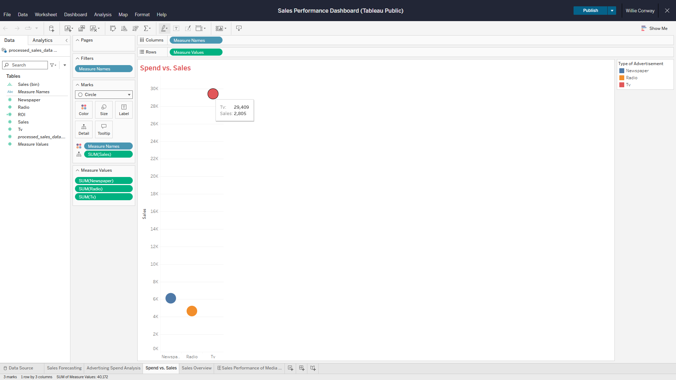Sort ascending using the toolbar icon
Viewport: 676px width, 380px height.
124,28
